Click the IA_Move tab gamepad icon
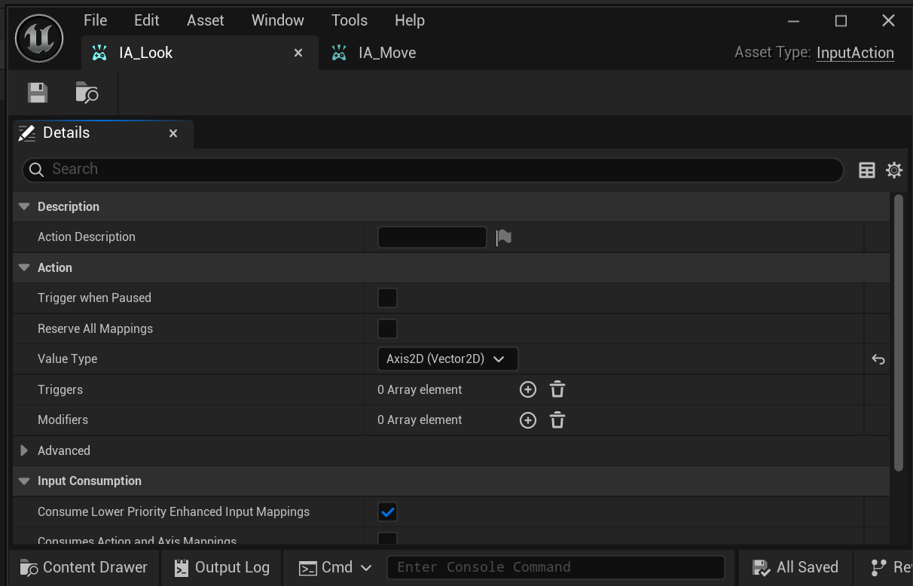The height and width of the screenshot is (586, 913). (339, 53)
